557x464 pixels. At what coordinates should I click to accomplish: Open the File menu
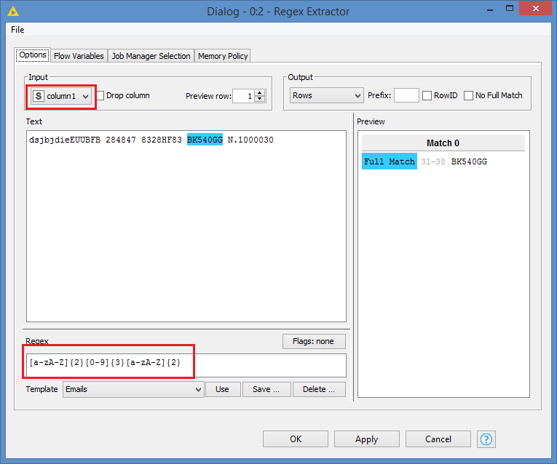17,30
